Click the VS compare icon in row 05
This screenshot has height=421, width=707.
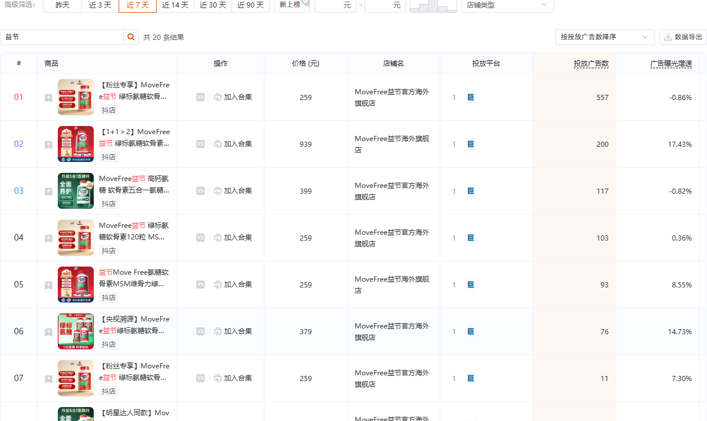pos(200,285)
